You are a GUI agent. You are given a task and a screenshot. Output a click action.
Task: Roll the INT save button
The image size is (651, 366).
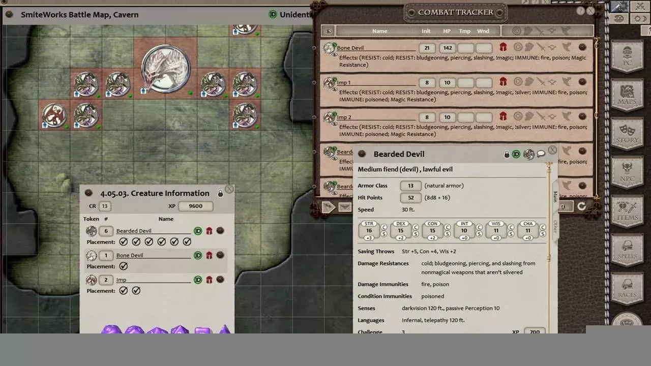coord(479,234)
